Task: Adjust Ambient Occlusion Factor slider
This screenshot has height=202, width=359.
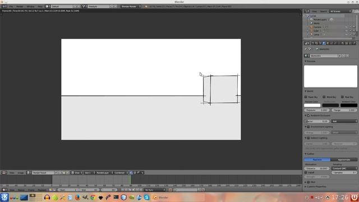Action: coord(317,121)
